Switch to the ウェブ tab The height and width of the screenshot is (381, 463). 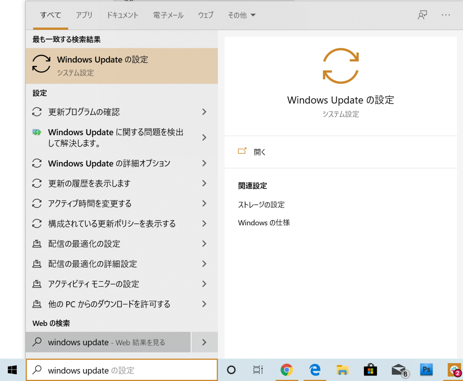click(206, 15)
